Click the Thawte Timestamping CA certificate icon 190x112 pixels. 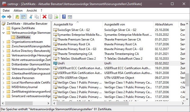(55, 54)
